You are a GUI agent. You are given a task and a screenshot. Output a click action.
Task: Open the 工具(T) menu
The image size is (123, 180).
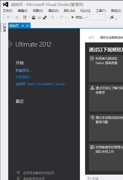(x=101, y=11)
